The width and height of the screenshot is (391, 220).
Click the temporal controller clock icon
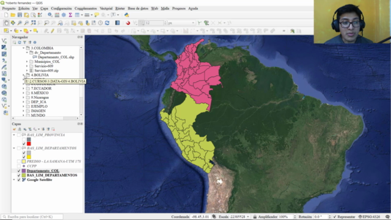tap(100, 23)
